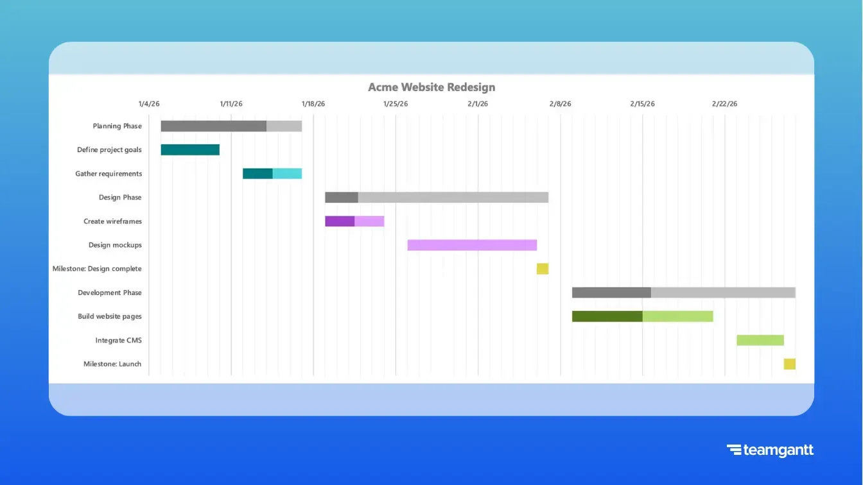
Task: Select the Build website pages label
Action: (110, 316)
